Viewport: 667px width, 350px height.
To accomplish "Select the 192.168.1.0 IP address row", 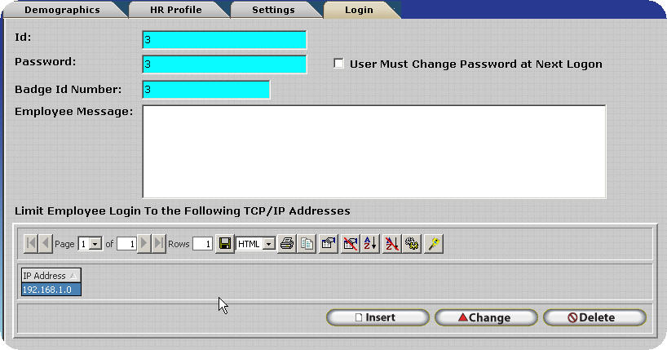I will pos(51,290).
